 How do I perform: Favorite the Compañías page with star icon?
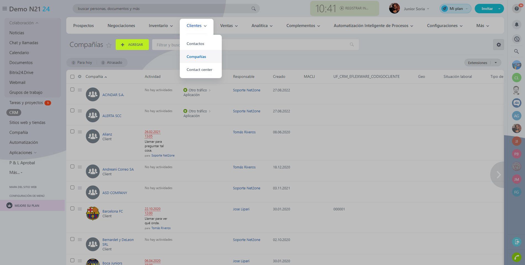(109, 45)
